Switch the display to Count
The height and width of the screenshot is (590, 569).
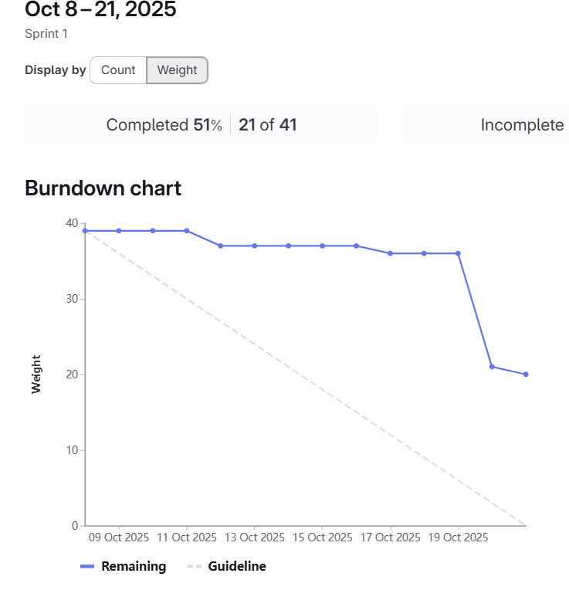[x=118, y=70]
